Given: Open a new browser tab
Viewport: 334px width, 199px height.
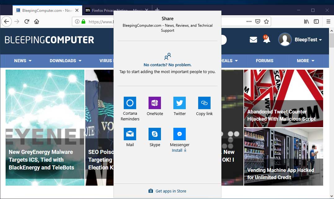Looking at the screenshot, I should 157,10.
